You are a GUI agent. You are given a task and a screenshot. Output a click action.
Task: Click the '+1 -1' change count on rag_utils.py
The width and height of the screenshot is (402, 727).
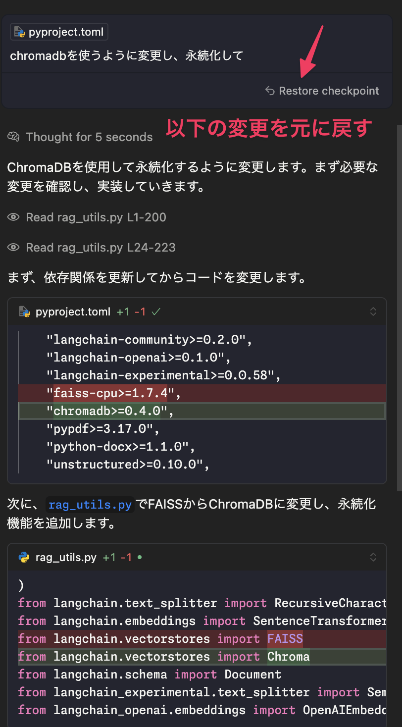117,557
